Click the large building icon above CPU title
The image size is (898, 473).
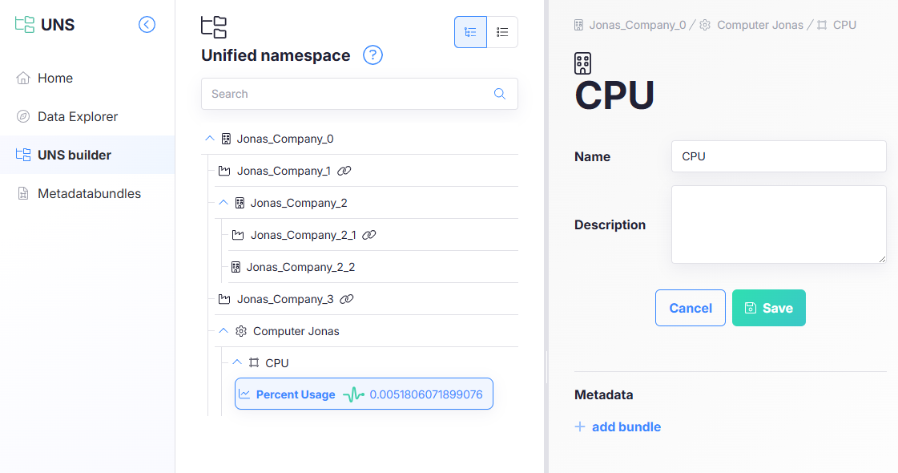(583, 63)
